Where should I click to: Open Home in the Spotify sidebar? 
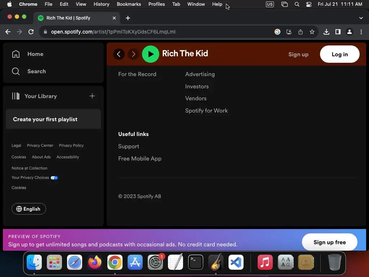28,54
